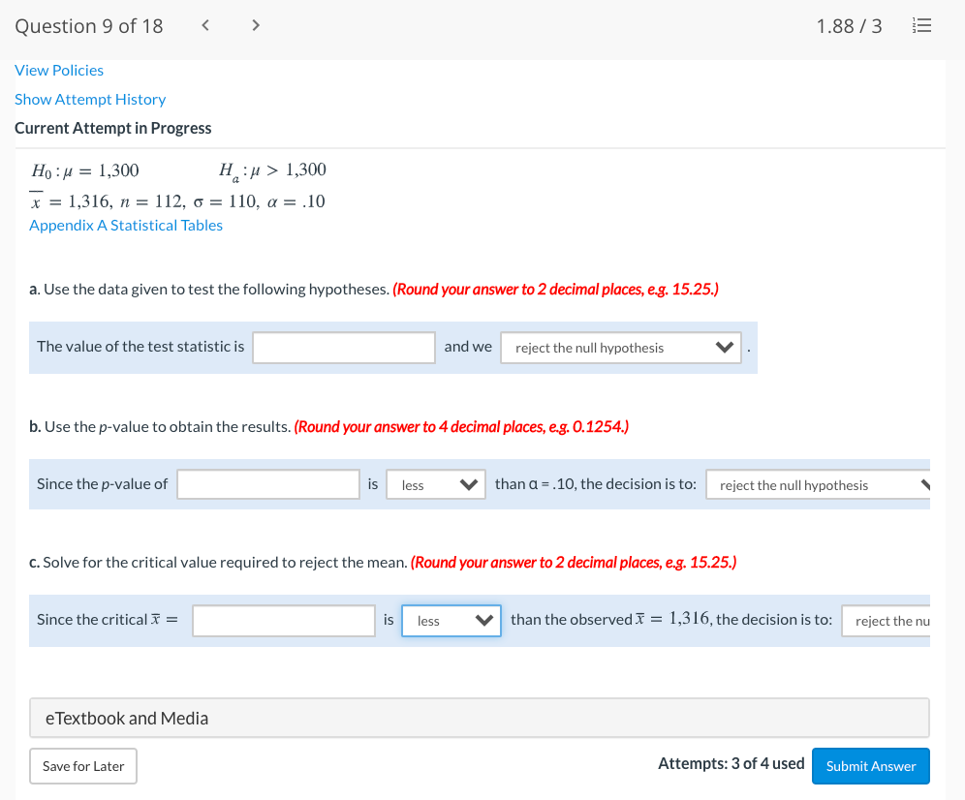Viewport: 965px width, 800px height.
Task: Navigate to the next question using the right chevron
Action: (255, 25)
